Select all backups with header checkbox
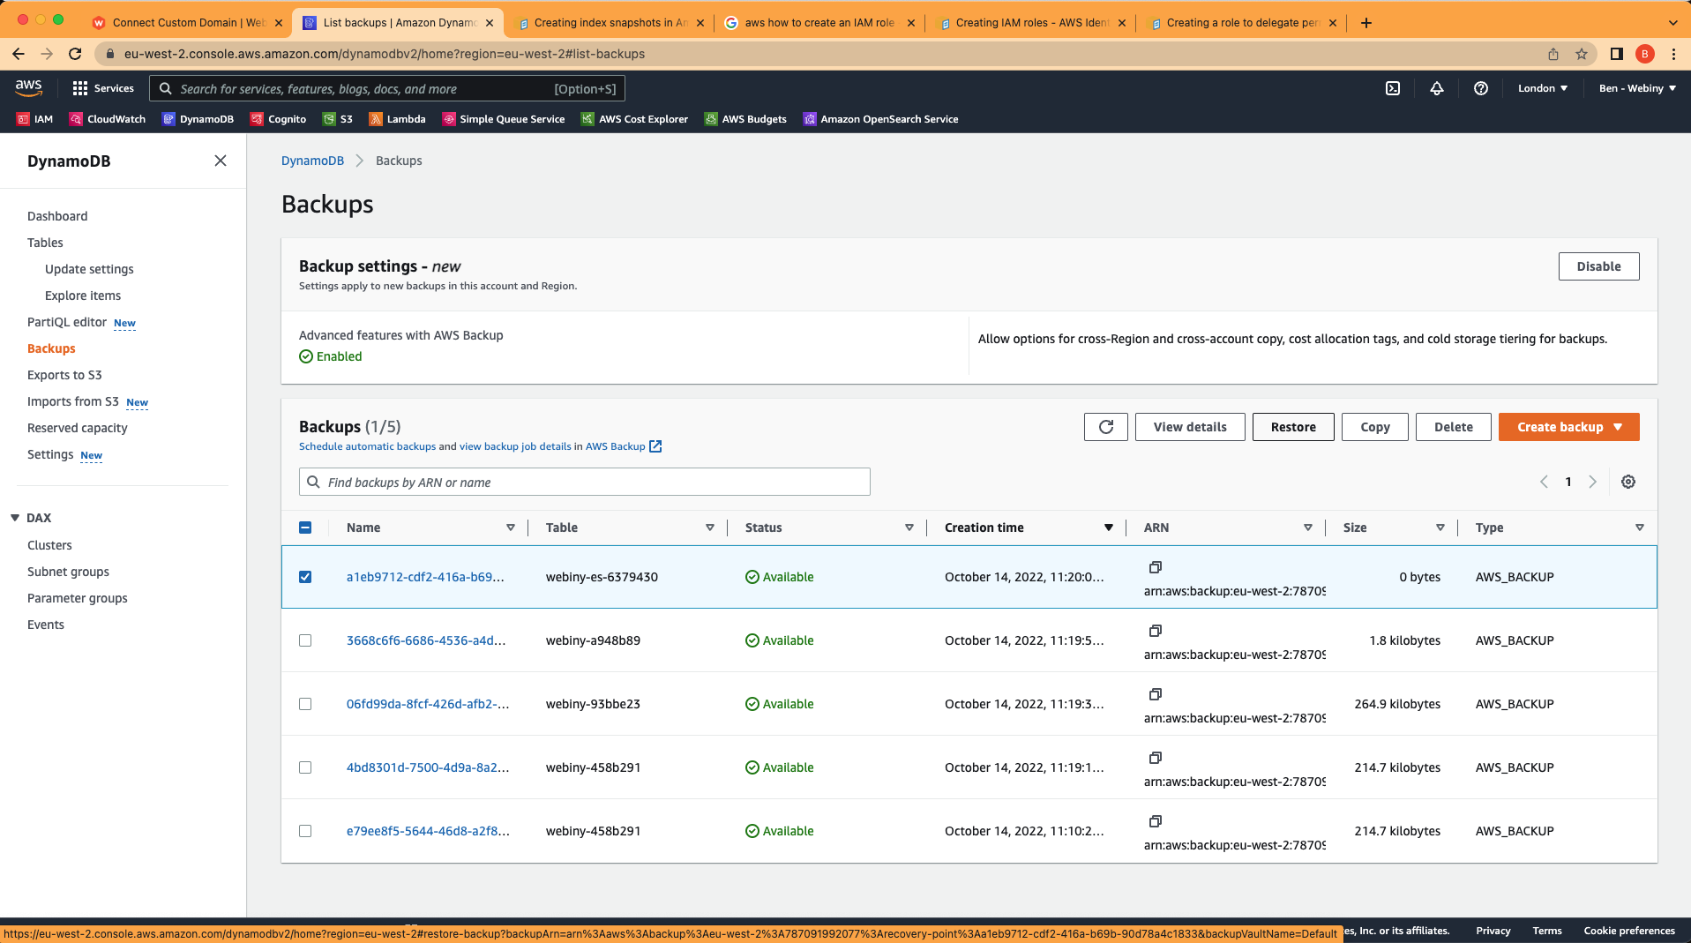1691x943 pixels. click(305, 527)
